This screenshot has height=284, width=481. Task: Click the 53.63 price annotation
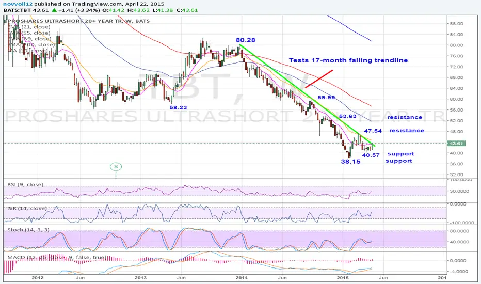tap(347, 116)
